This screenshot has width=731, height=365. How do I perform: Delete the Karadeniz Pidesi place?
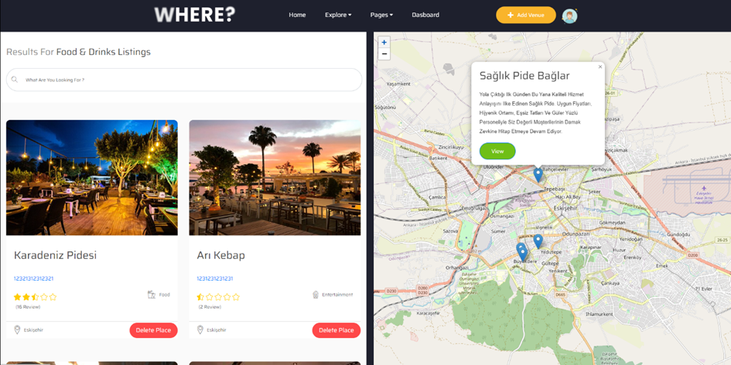pos(153,330)
